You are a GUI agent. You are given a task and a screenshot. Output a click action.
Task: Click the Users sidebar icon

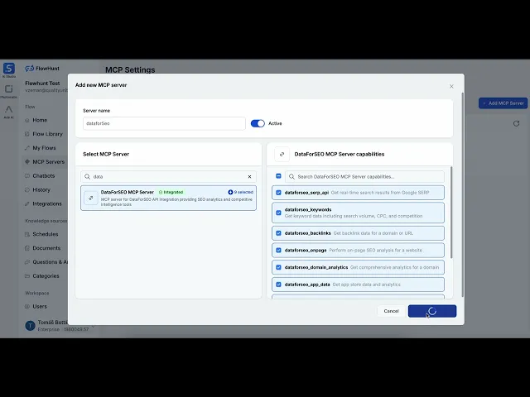(27, 307)
